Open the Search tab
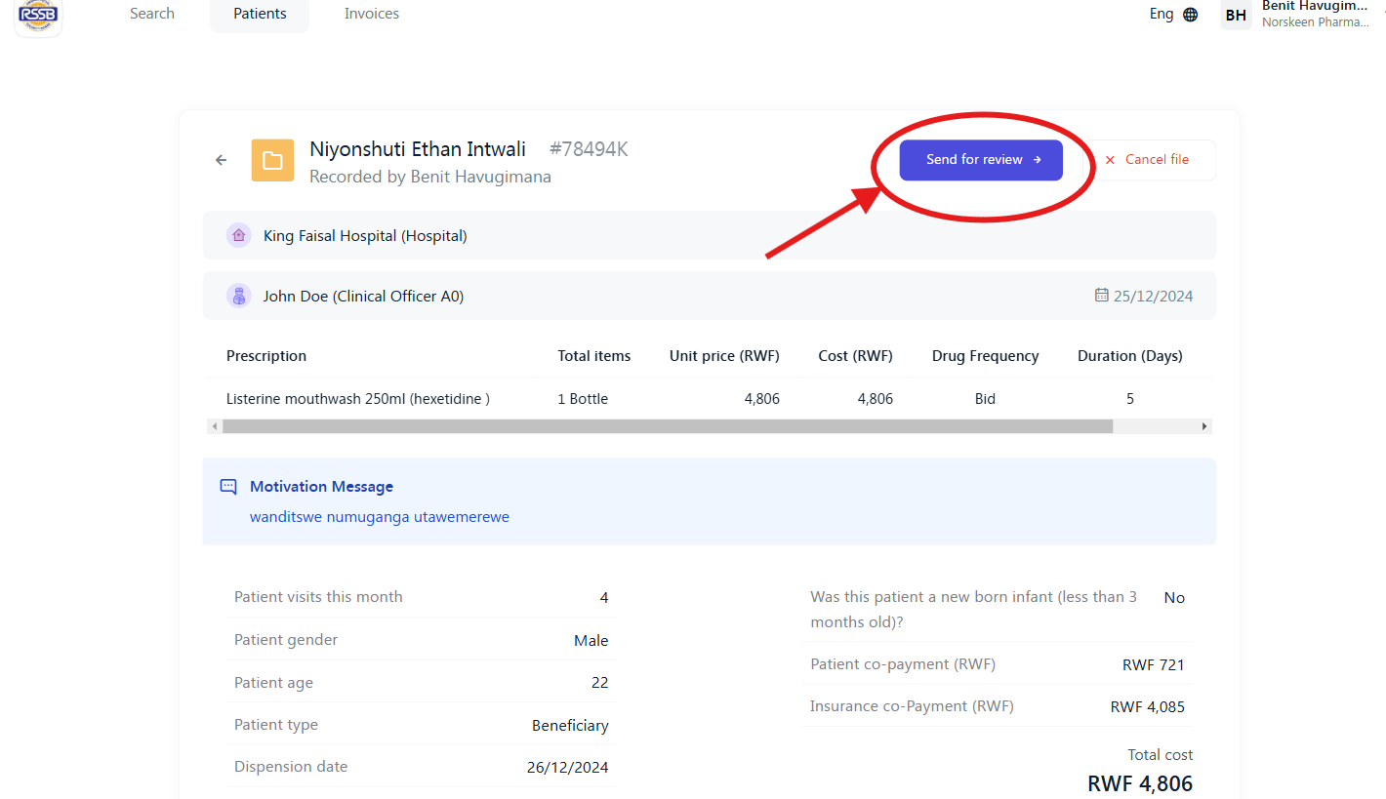 [x=152, y=14]
